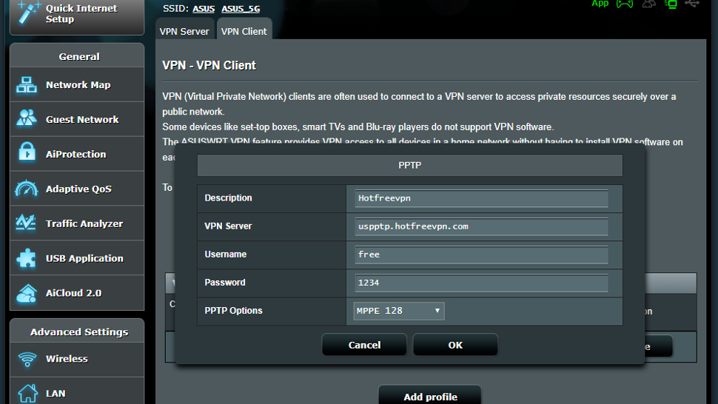Click the USB status icon

click(692, 4)
